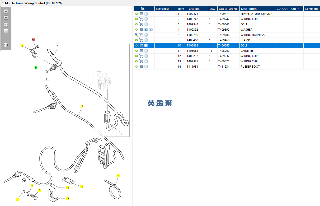Add TEMPERATURE SENSOR to the shopping cart
320x206 pixels.
click(x=141, y=14)
